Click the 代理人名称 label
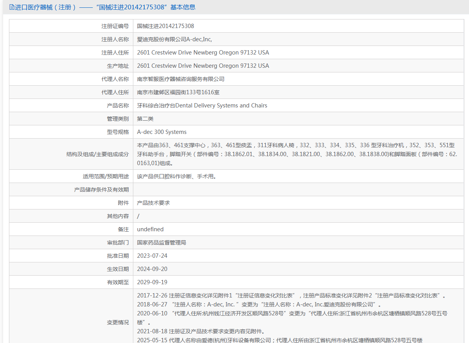The height and width of the screenshot is (343, 469). coord(115,79)
